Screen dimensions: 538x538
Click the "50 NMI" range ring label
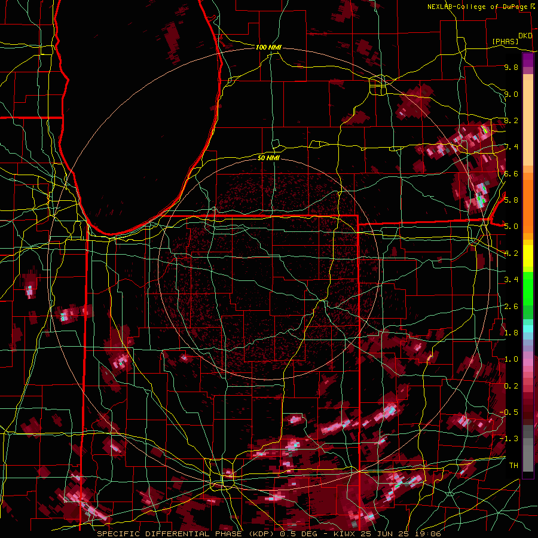click(x=268, y=158)
